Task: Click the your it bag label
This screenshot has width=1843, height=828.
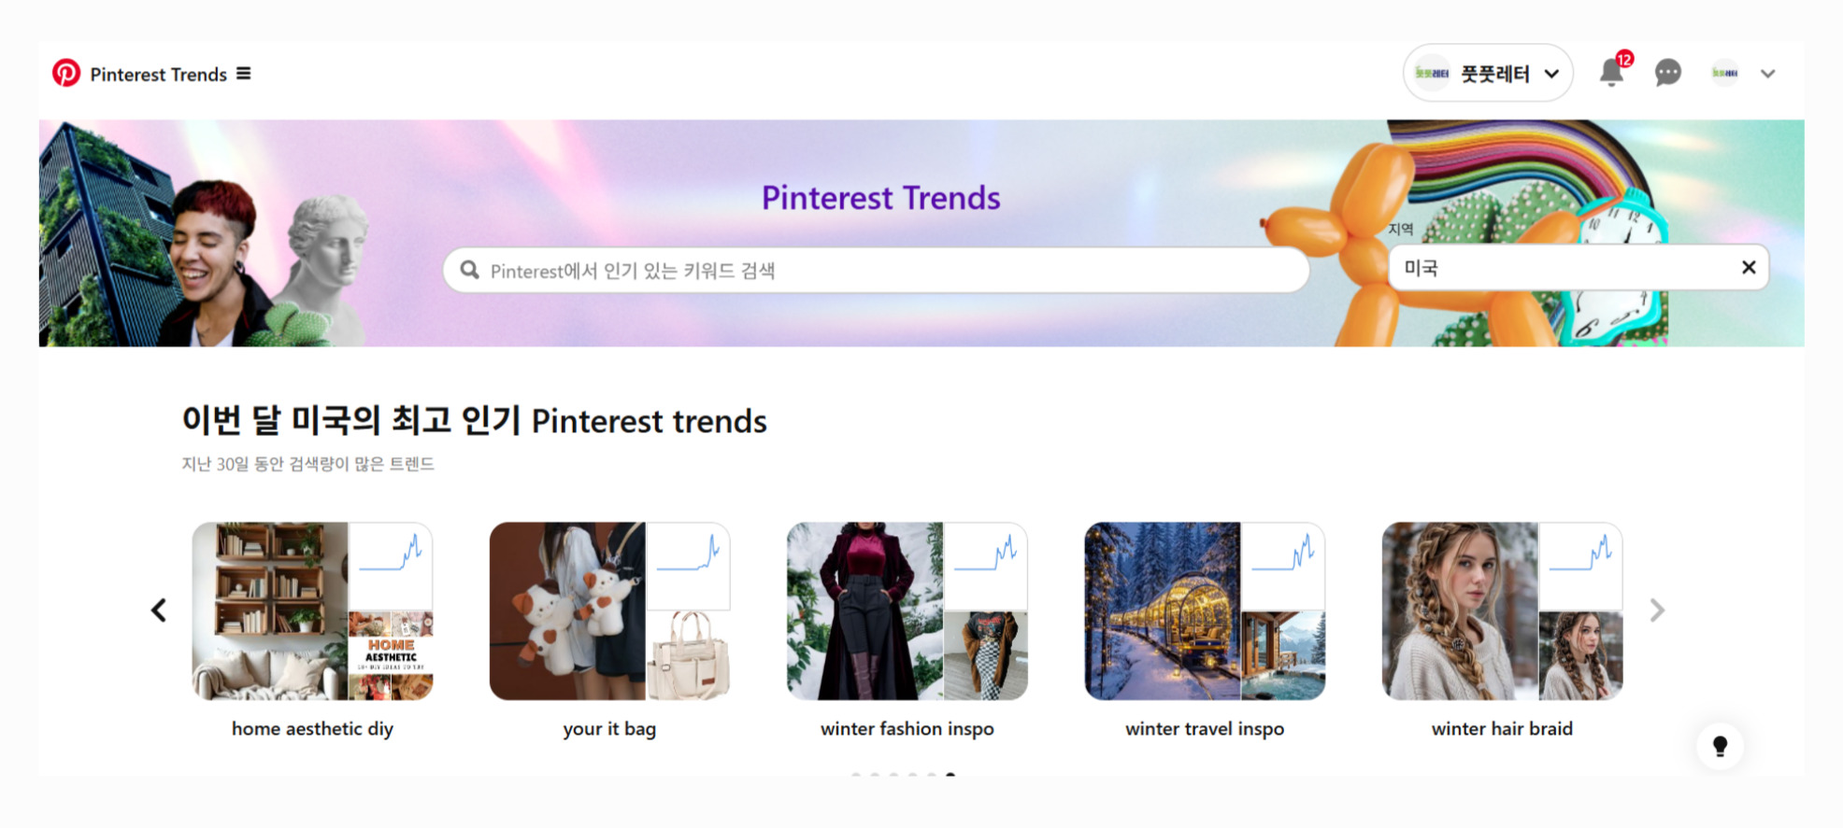Action: (x=609, y=728)
